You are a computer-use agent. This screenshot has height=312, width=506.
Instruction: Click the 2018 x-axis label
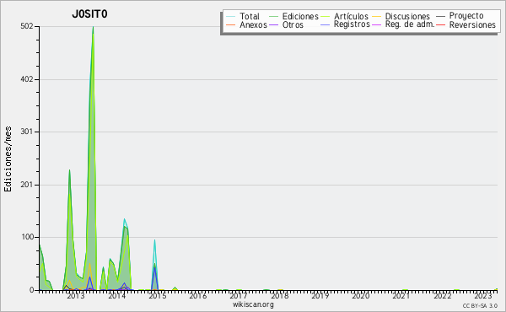279,295
